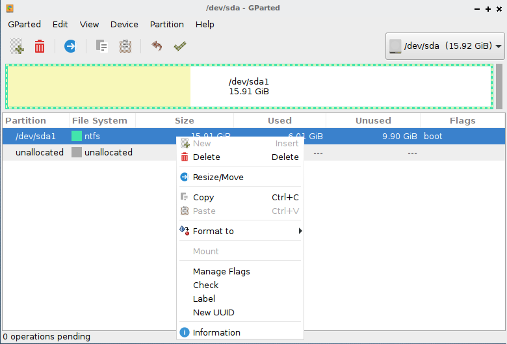Click the Format to icon in context menu
The image size is (507, 344).
point(185,231)
